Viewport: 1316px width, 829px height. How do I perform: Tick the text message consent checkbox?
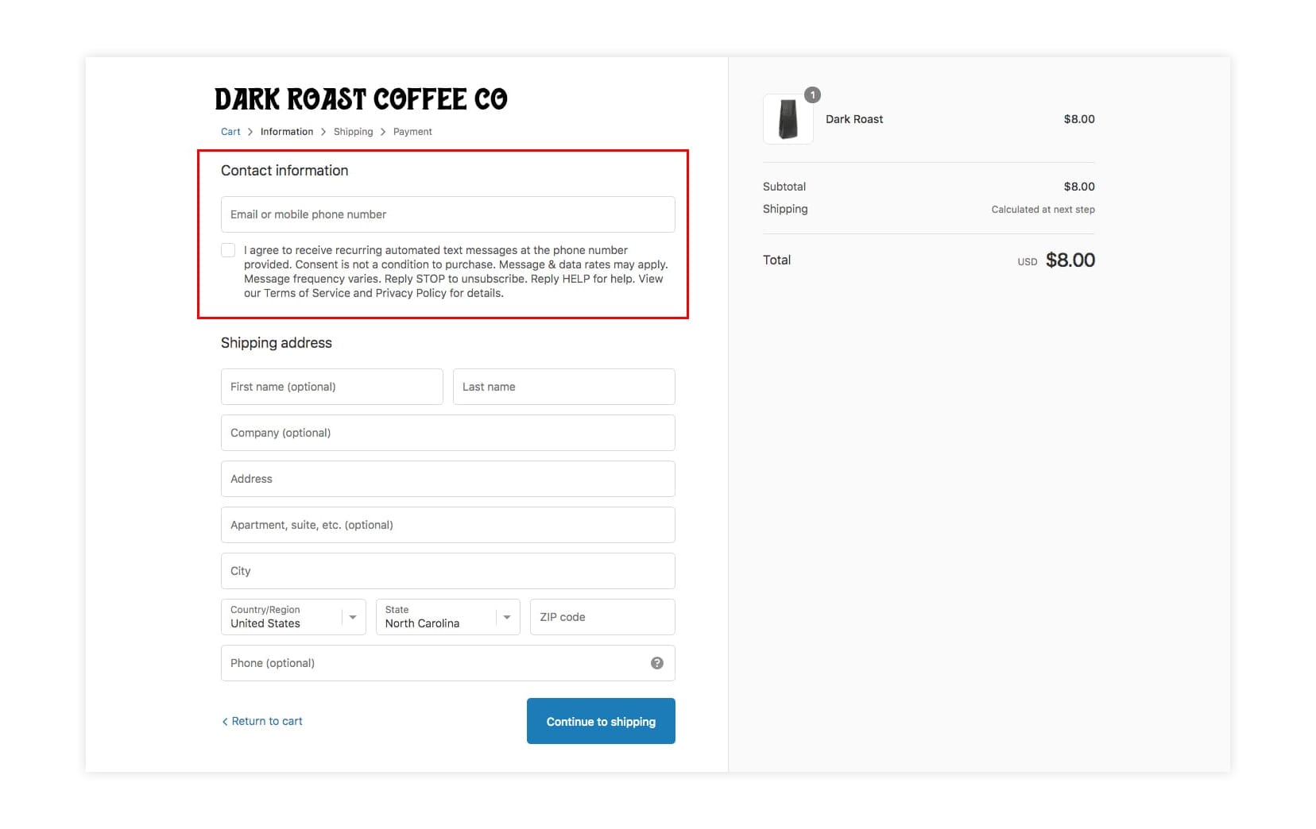point(228,250)
